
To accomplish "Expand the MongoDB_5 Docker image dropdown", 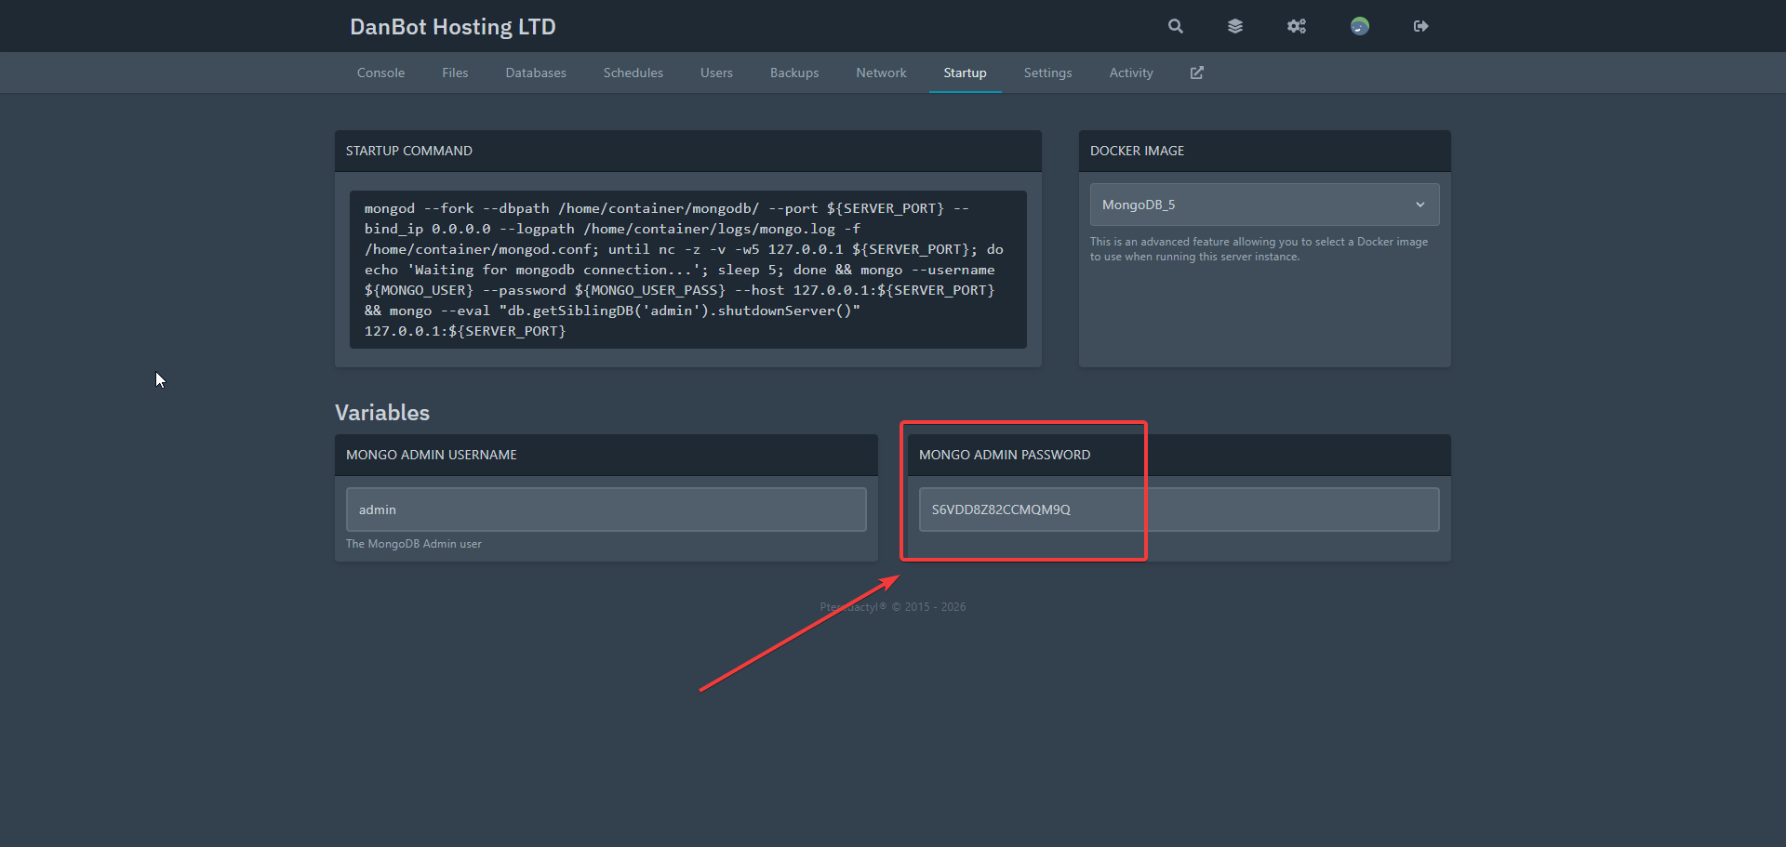I will tap(1264, 205).
